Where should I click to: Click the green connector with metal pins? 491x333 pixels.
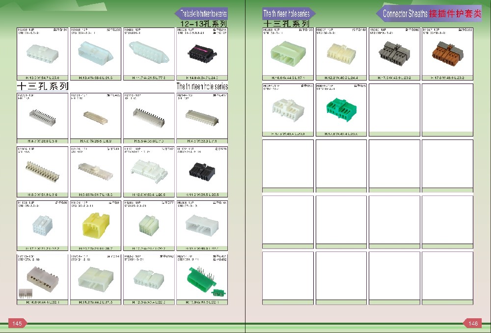point(202,279)
